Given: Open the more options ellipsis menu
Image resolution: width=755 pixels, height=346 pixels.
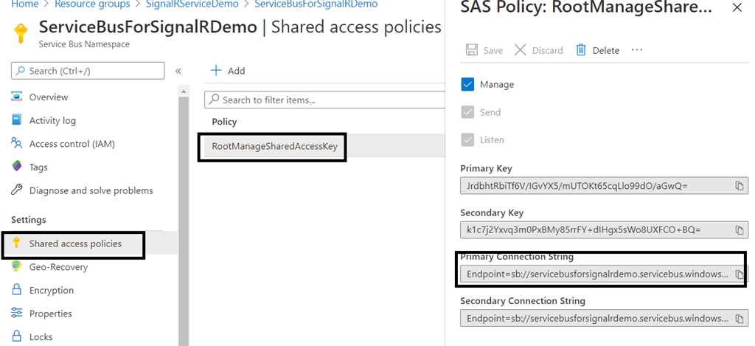Looking at the screenshot, I should pos(637,49).
